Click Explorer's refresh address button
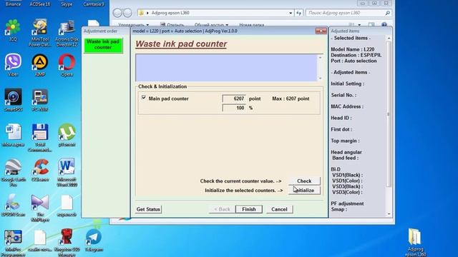Screen dimensions: 458x257 [x=298, y=13]
